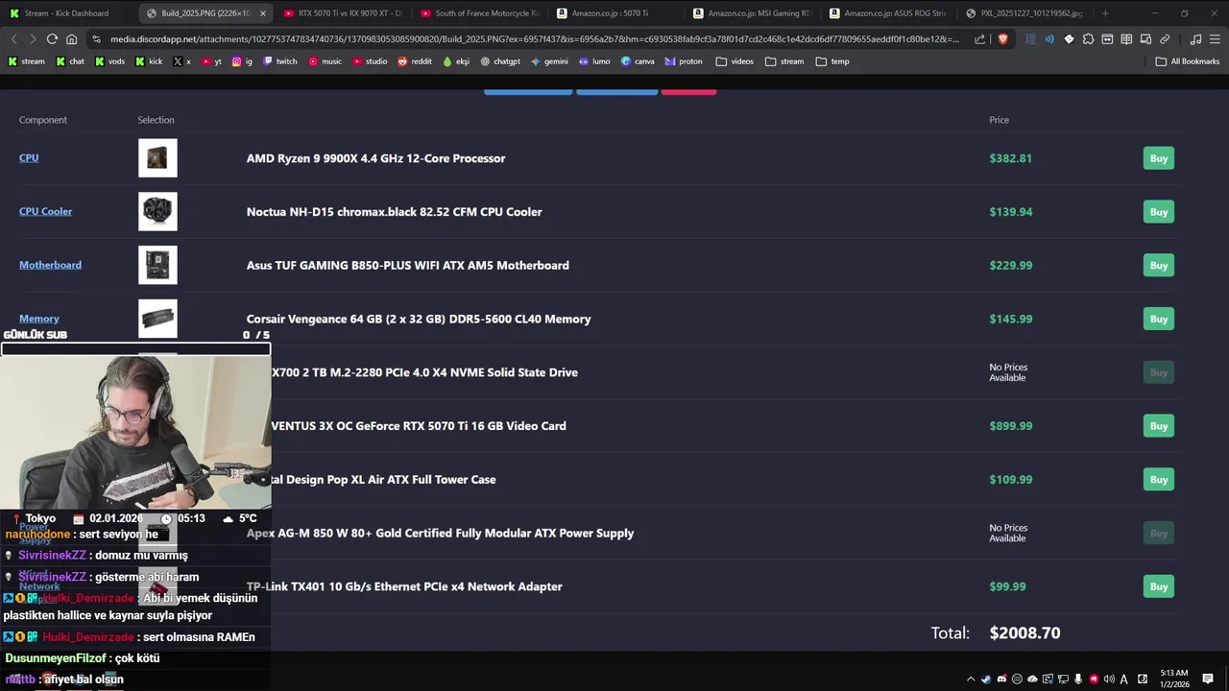Open the 'chat' bookmark
This screenshot has height=691, width=1229.
click(70, 61)
